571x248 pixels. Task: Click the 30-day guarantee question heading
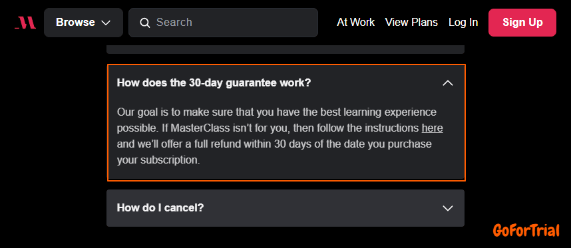coord(214,83)
